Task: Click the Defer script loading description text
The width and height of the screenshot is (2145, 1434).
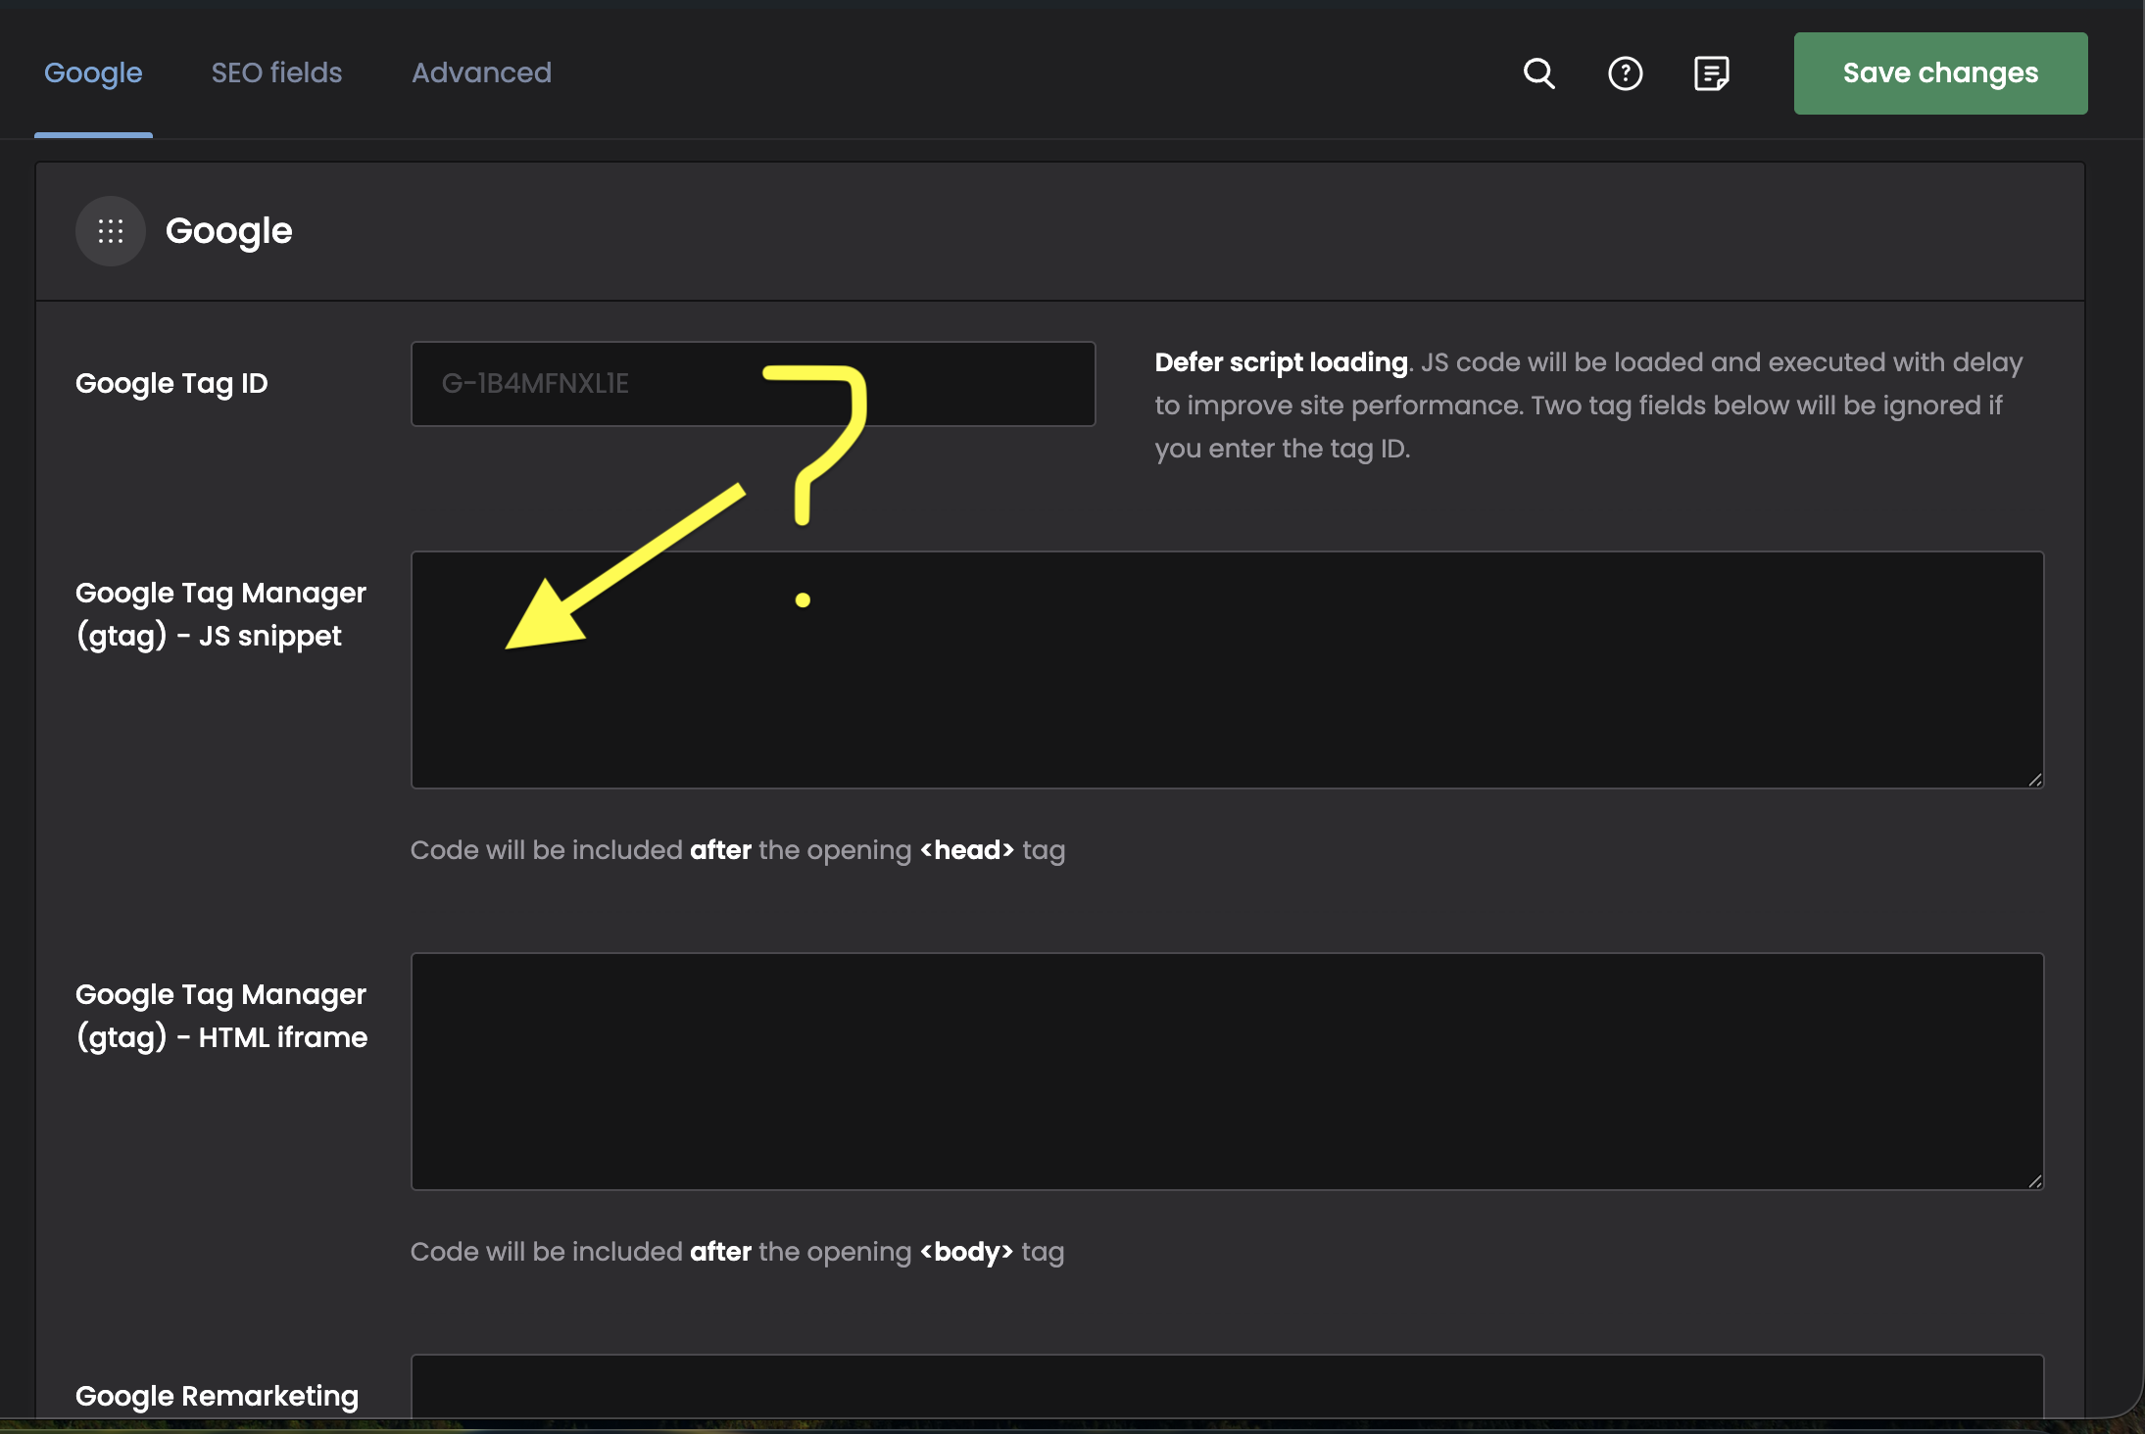Action: (1587, 406)
